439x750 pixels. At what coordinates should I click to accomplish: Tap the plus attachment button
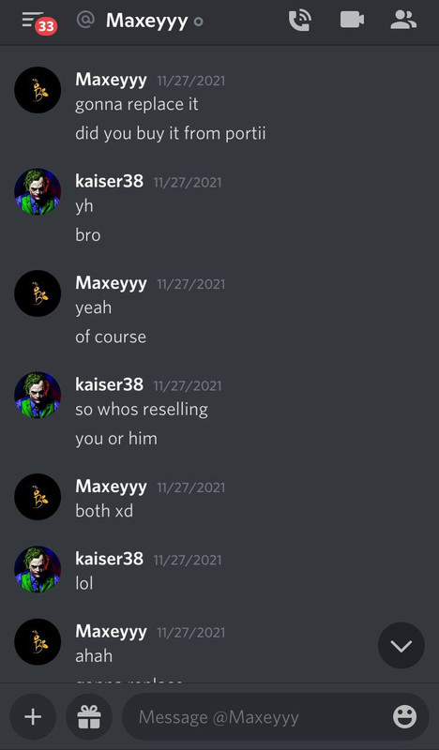point(33,716)
